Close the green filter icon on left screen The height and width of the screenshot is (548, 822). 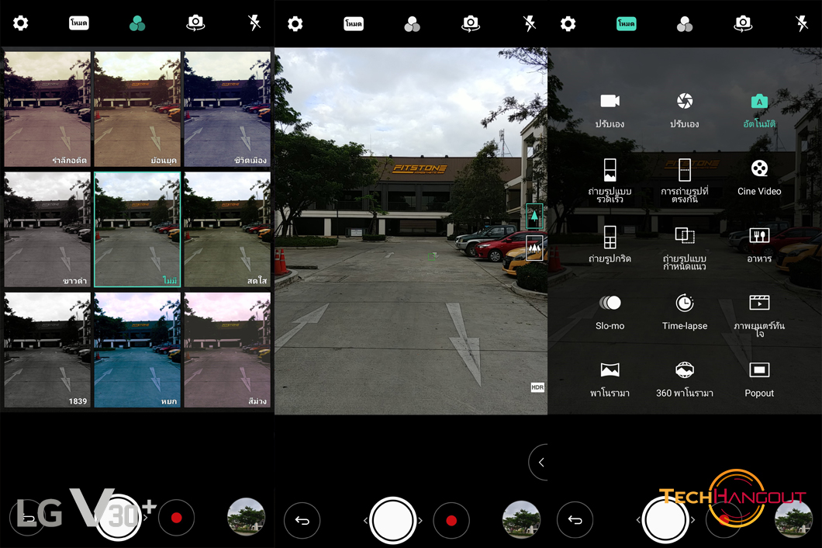pyautogui.click(x=137, y=23)
